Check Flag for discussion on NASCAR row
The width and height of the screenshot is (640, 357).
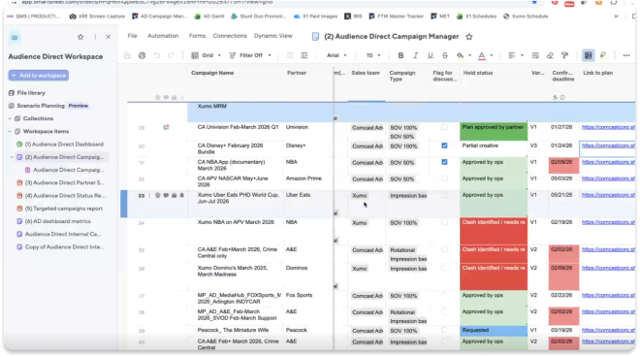coord(444,178)
